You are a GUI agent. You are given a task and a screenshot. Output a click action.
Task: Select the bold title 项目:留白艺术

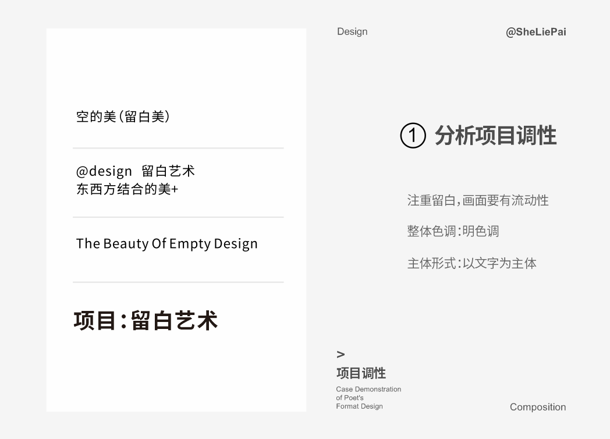coord(146,321)
